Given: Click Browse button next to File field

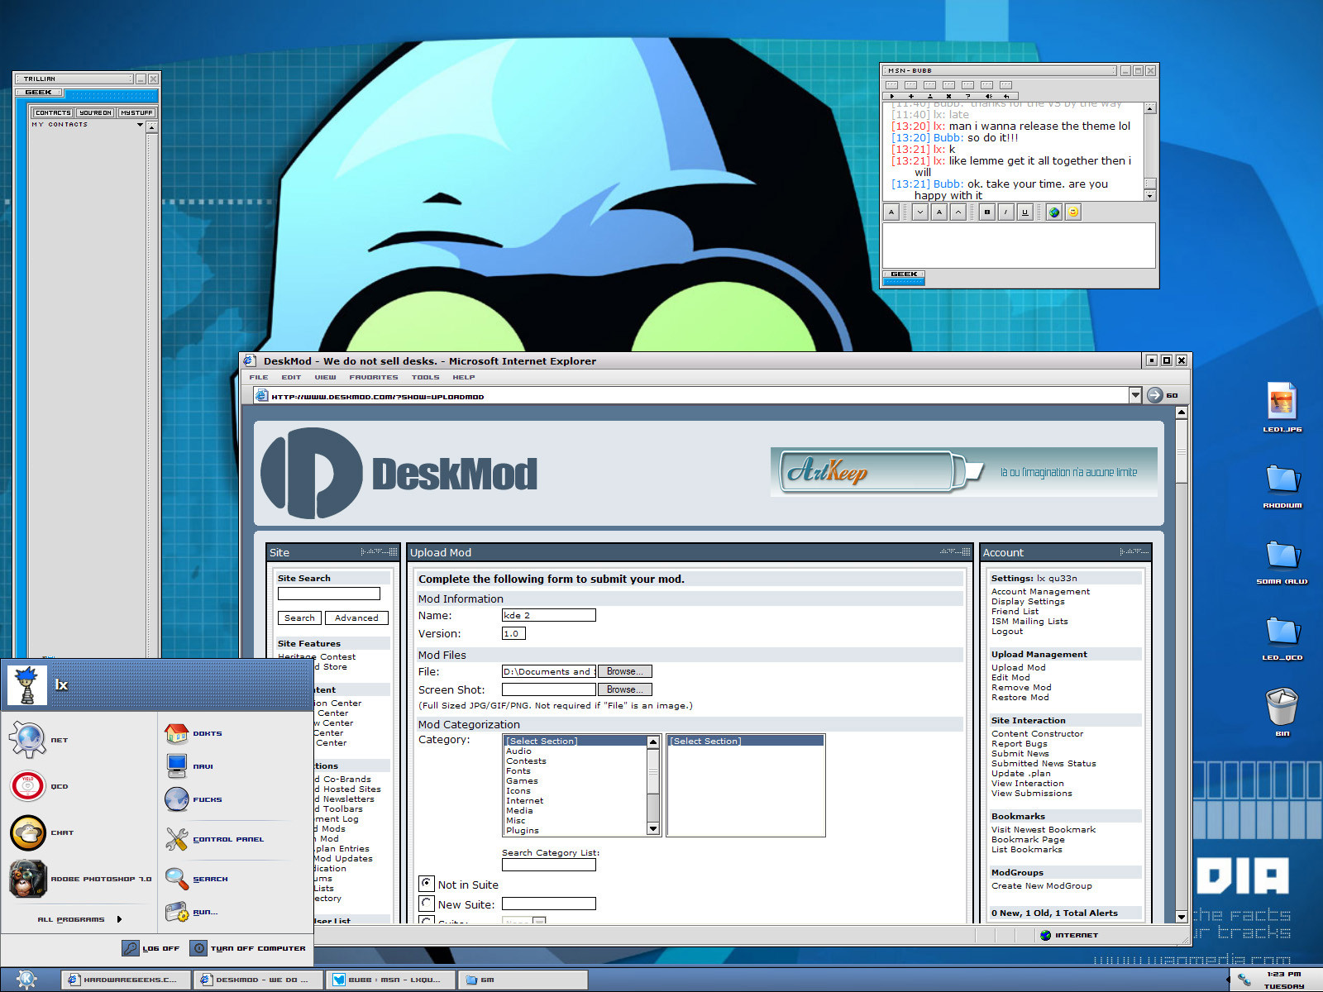Looking at the screenshot, I should point(625,671).
